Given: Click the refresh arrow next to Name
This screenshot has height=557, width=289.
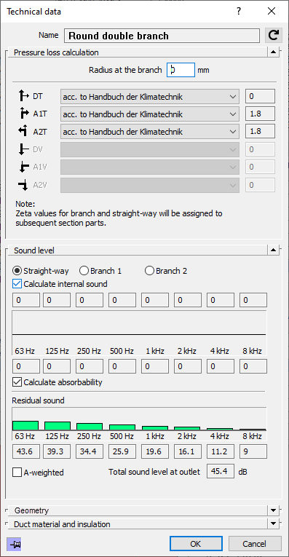Looking at the screenshot, I should pyautogui.click(x=274, y=36).
